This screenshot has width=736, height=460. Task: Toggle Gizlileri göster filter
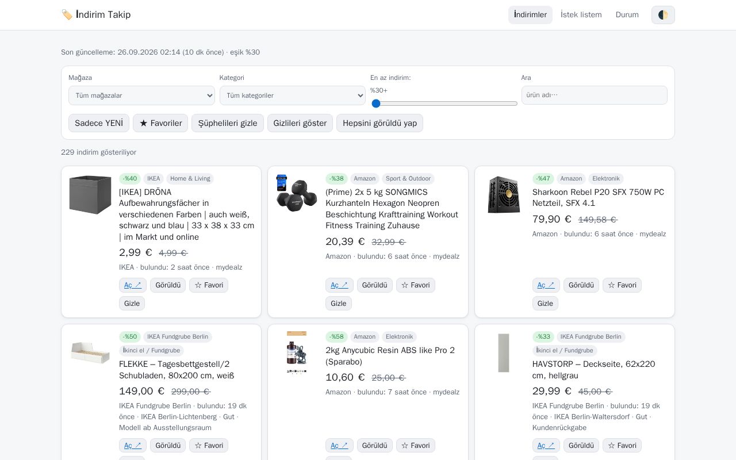click(x=300, y=123)
